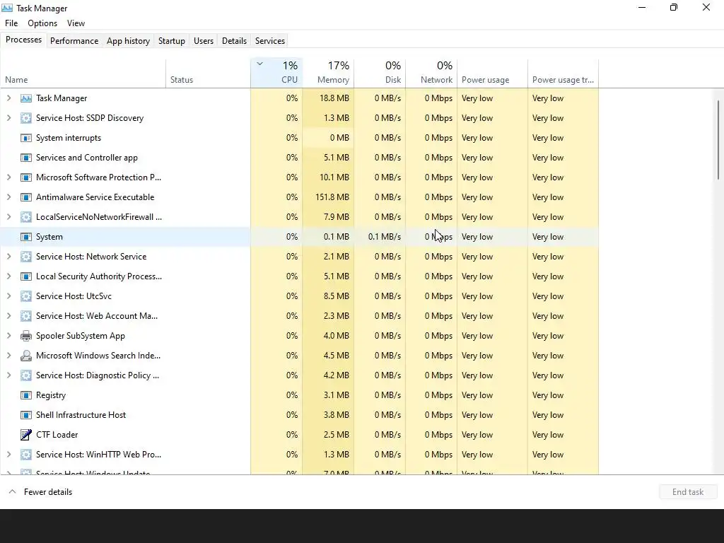
Task: Expand the Task Manager process row
Action: click(8, 98)
